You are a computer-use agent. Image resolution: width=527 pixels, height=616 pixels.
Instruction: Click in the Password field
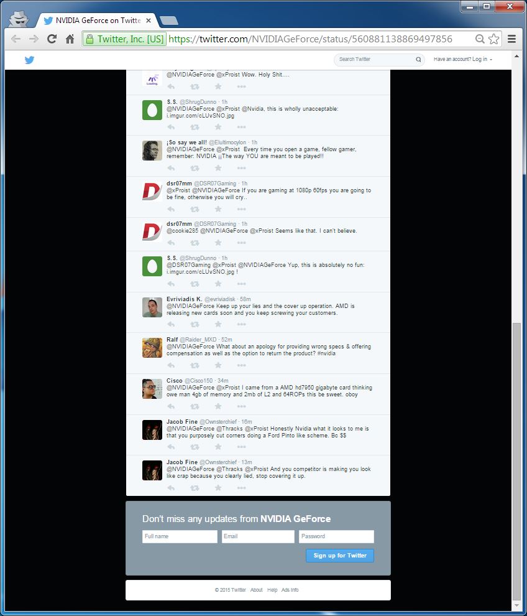pos(336,536)
